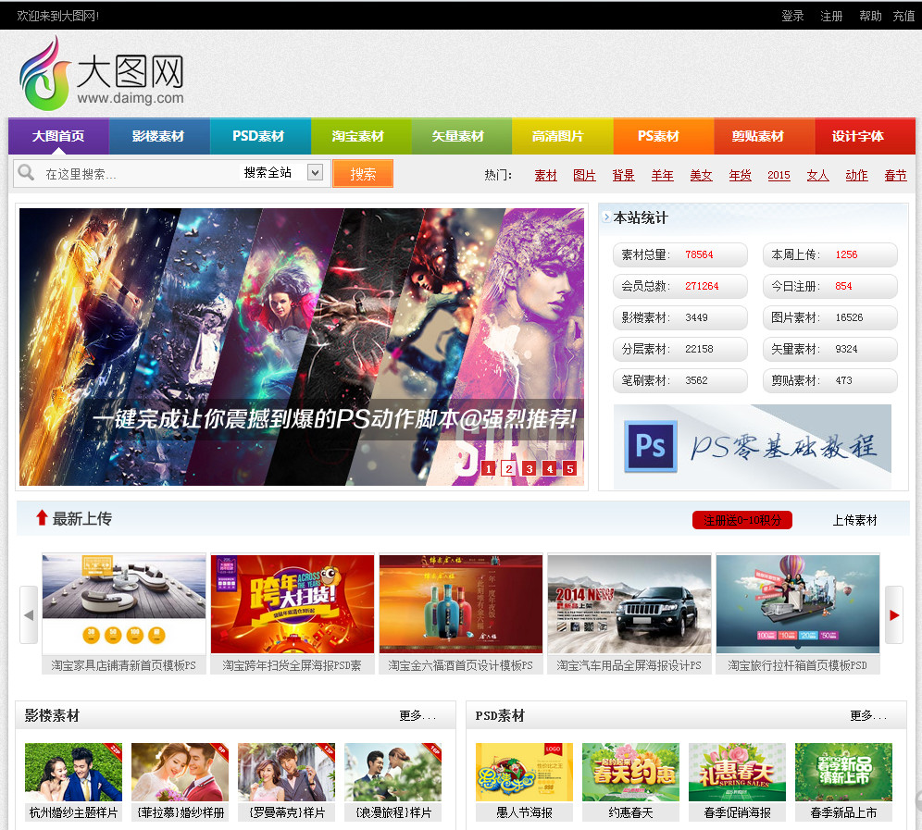
Task: Click the left arrow of the uploads carousel
Action: click(x=29, y=613)
